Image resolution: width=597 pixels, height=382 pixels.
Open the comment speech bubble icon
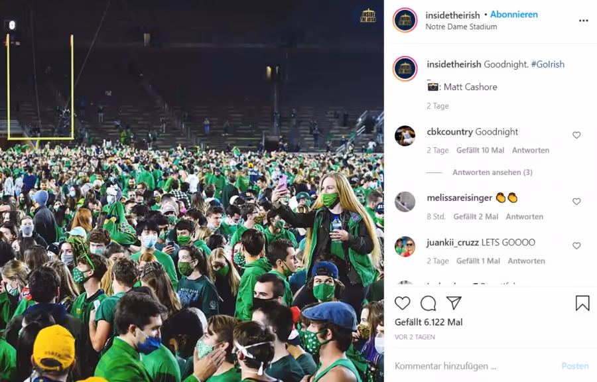[x=428, y=303]
